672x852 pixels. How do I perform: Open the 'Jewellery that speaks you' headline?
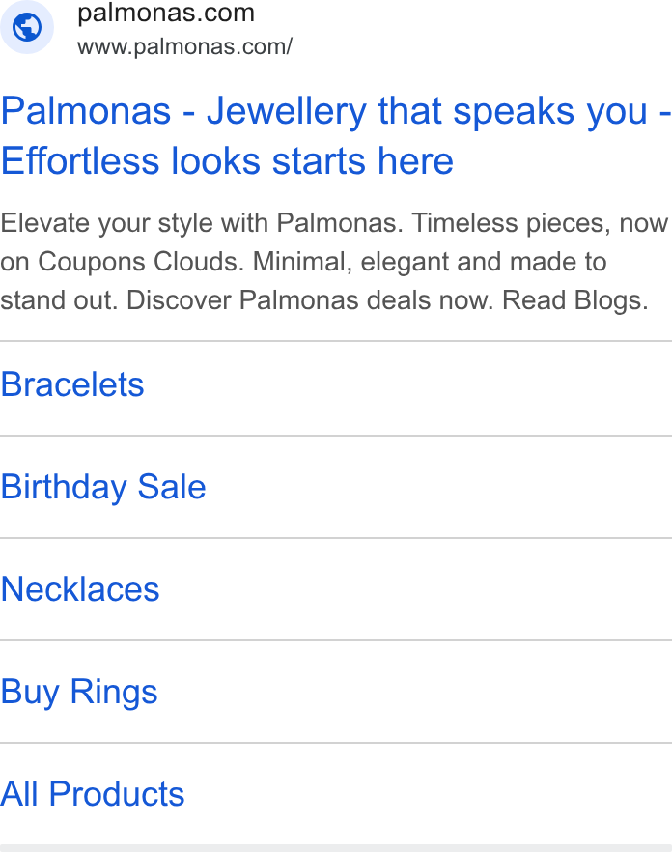point(427,111)
